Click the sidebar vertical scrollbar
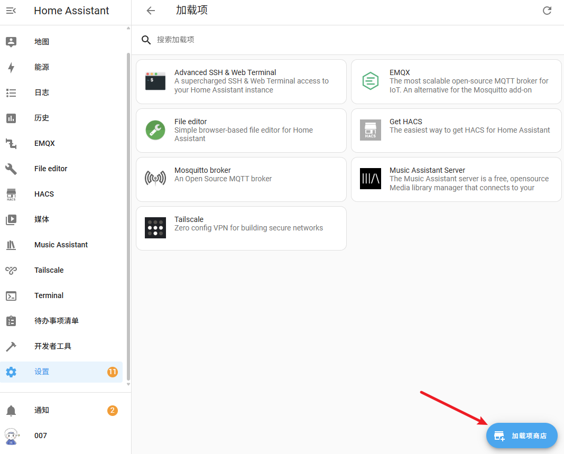The height and width of the screenshot is (454, 564). coord(128,211)
